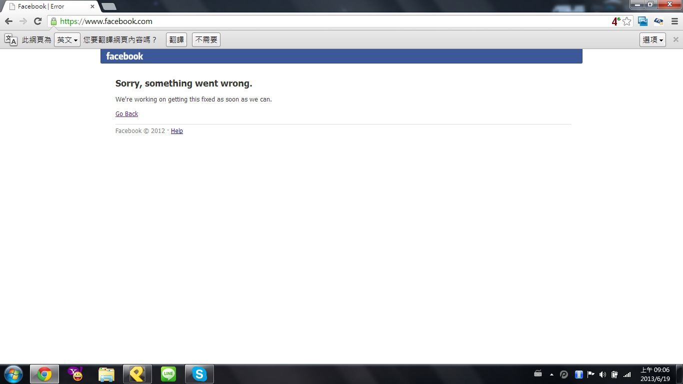Click the 不需要 decline button

206,40
